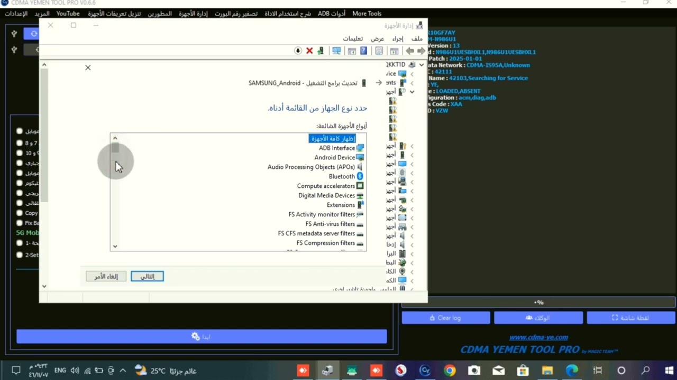Screen dimensions: 677x380
Task: Expand the tree node ending in 'vice'
Action: coord(412,74)
